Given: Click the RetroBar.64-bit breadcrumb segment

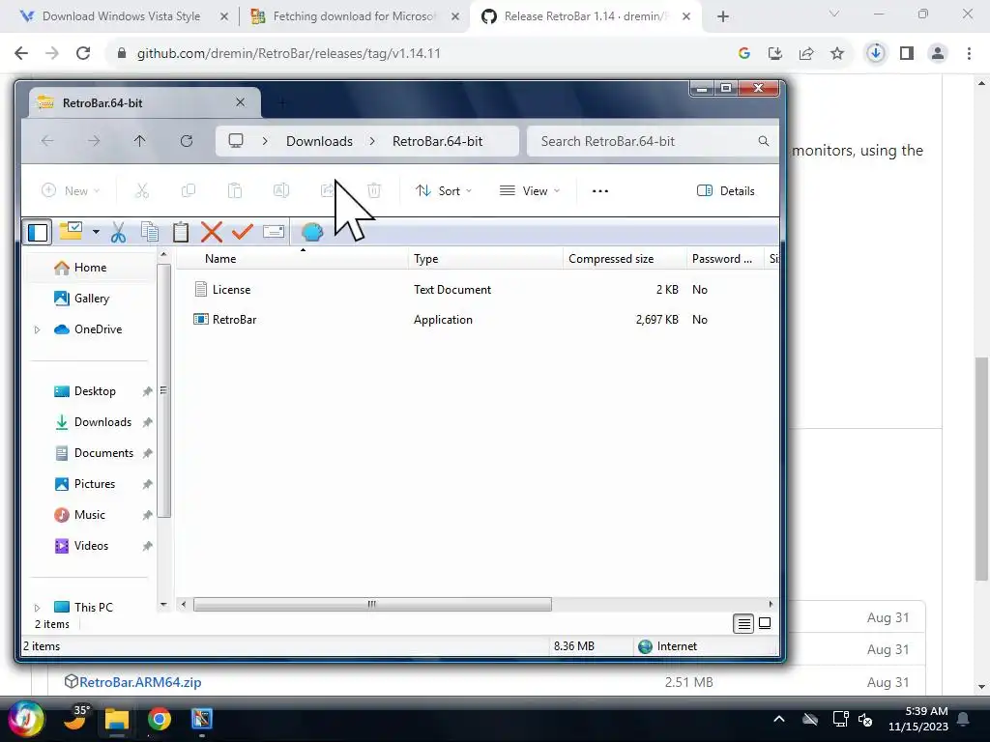Looking at the screenshot, I should (438, 141).
